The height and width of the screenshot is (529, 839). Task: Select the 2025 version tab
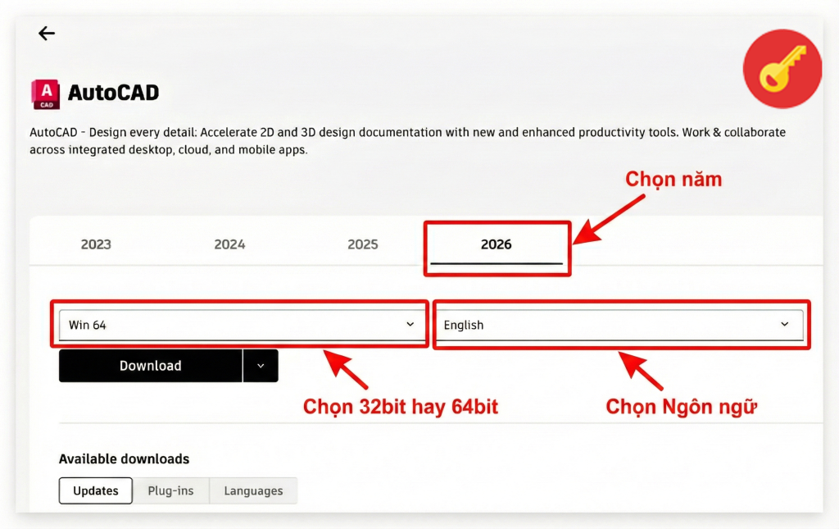[x=363, y=244]
